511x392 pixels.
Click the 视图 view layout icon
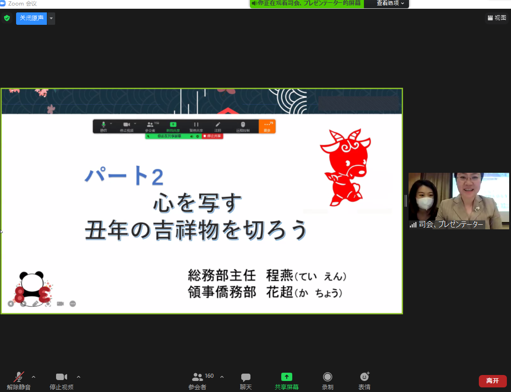[497, 18]
